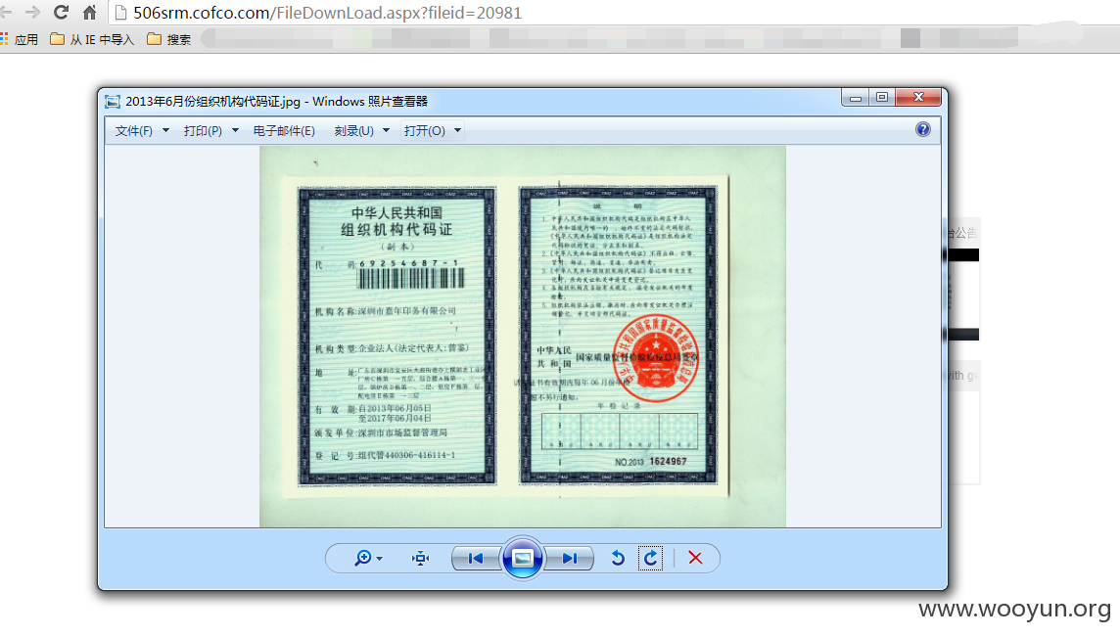Open the 从 IE 中导入 bookmark folder
Screen dimensions: 1120x637
click(x=92, y=39)
